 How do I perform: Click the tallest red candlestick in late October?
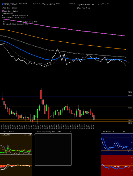pos(41,94)
